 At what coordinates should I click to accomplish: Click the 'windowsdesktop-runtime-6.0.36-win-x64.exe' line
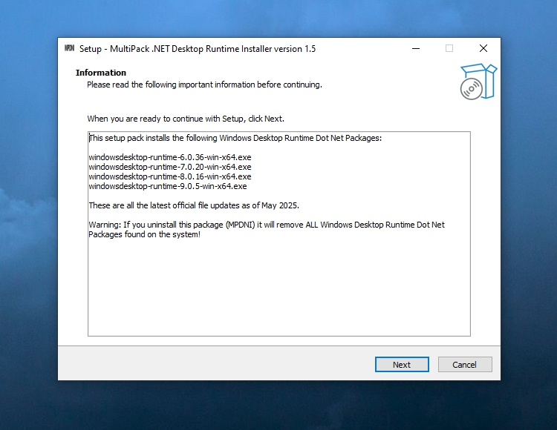[170, 157]
